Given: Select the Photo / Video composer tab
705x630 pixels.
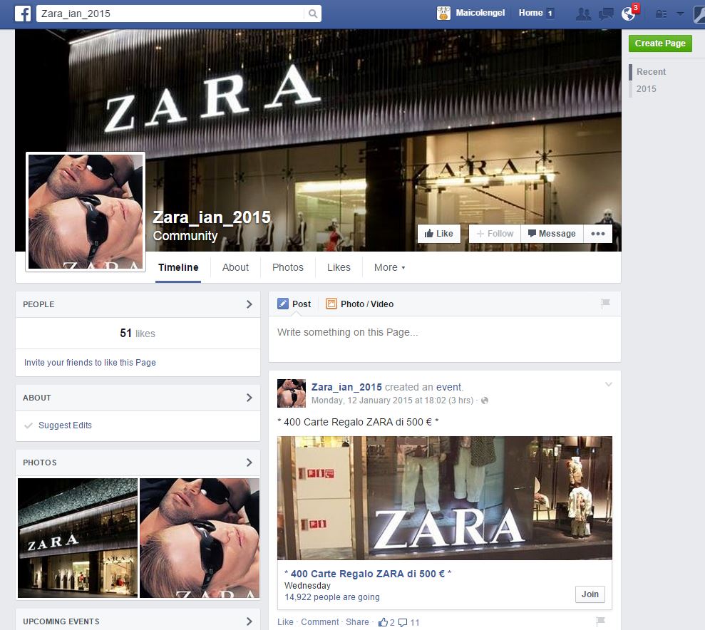Looking at the screenshot, I should tap(360, 304).
